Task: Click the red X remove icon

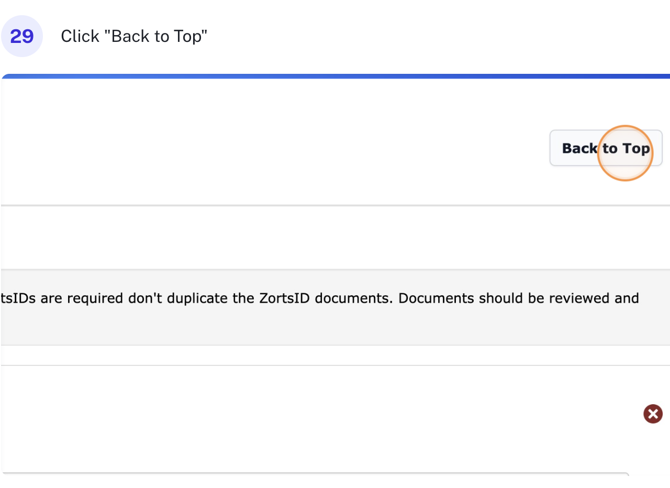Action: [653, 414]
